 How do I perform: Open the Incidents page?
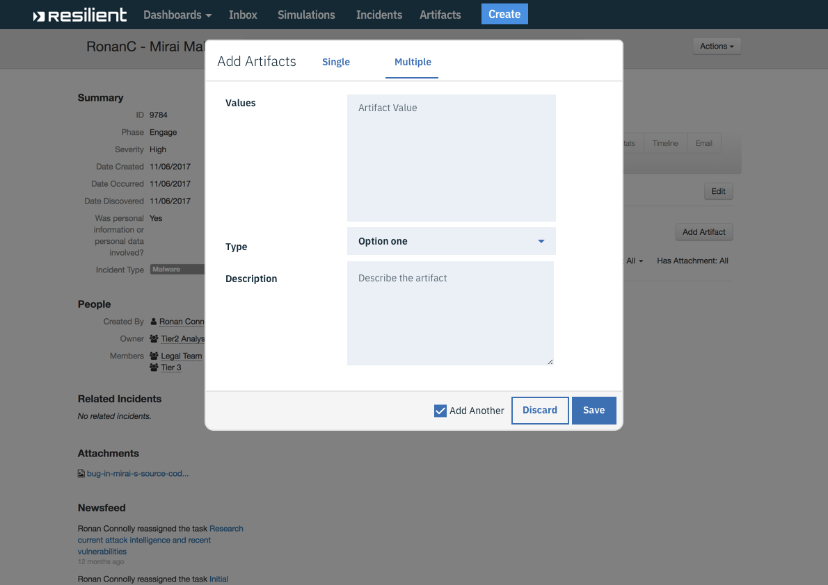coord(379,15)
